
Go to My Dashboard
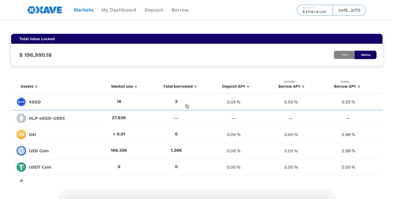coord(119,10)
